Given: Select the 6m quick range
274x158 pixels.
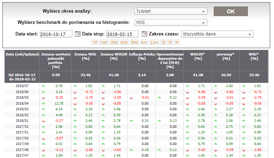Looking at the screenshot, I should [144, 42].
